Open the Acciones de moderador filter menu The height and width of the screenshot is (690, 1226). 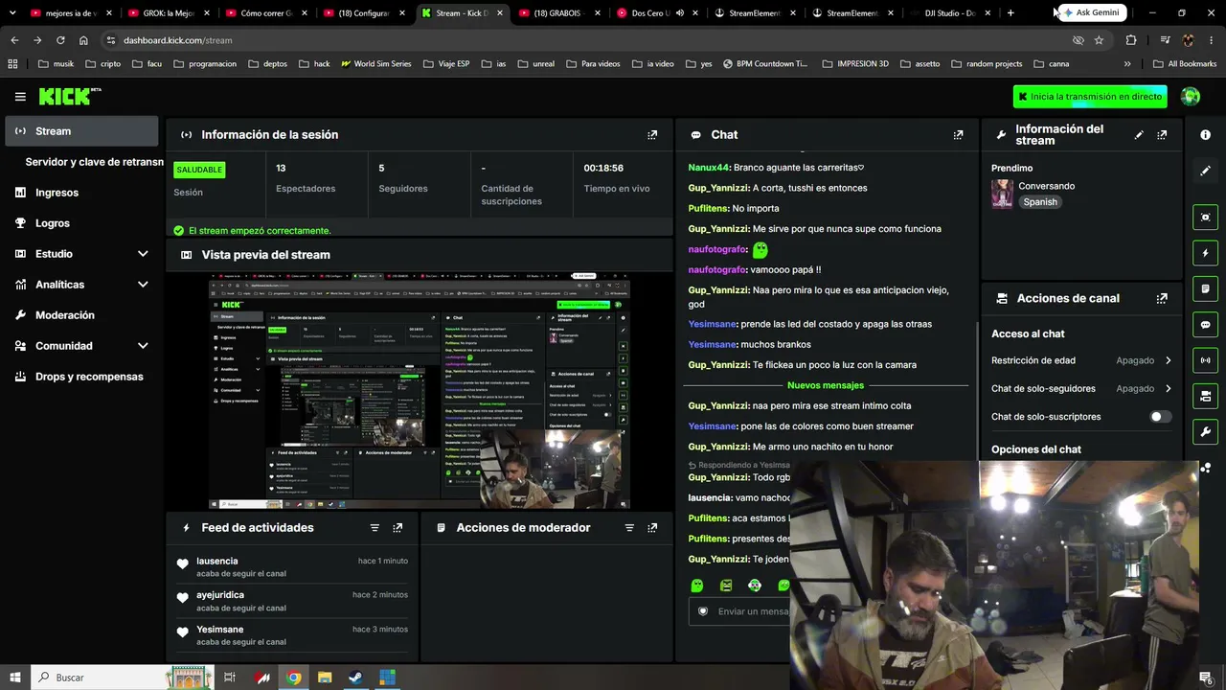(x=629, y=528)
